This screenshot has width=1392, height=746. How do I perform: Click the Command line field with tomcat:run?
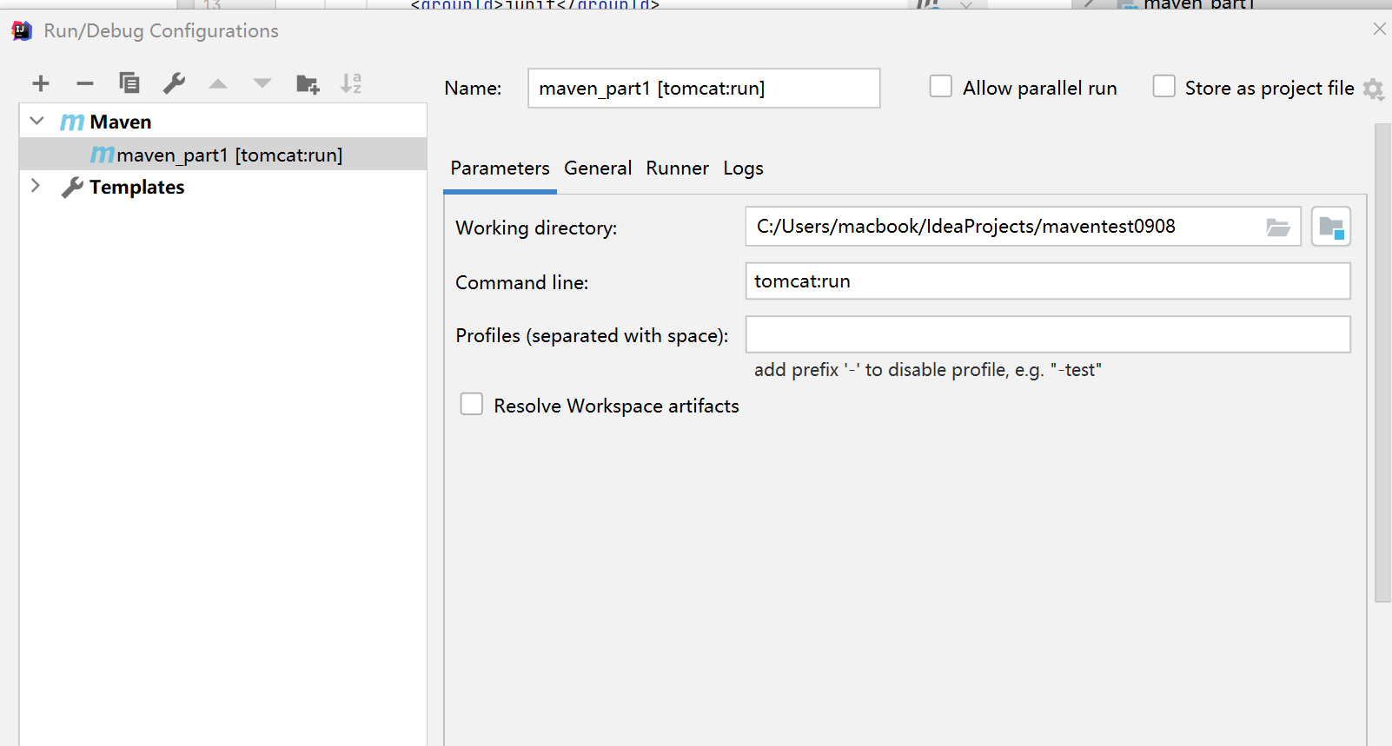point(1048,281)
